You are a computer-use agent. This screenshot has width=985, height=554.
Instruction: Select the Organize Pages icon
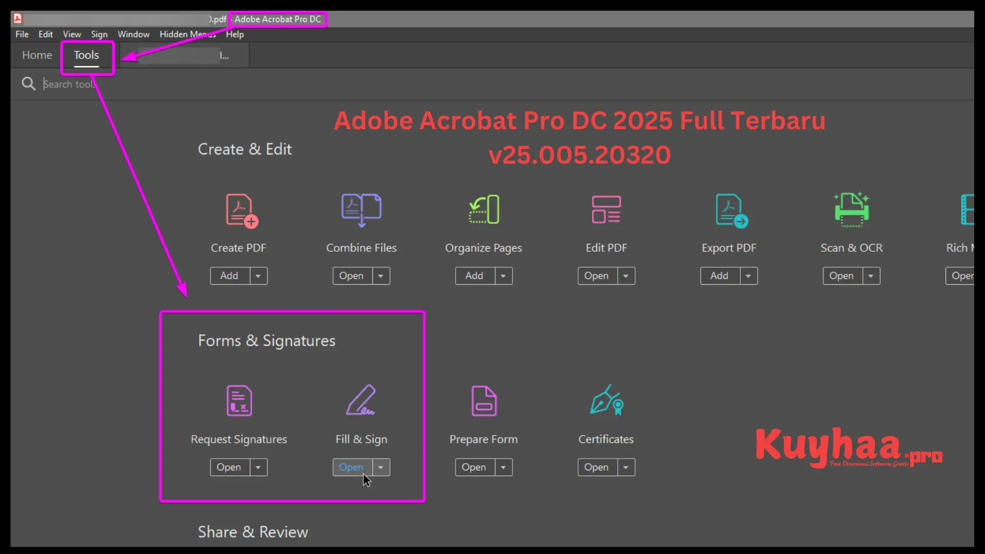(483, 210)
